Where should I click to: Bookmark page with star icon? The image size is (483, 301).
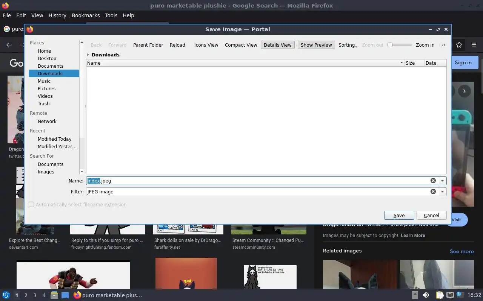pyautogui.click(x=459, y=45)
